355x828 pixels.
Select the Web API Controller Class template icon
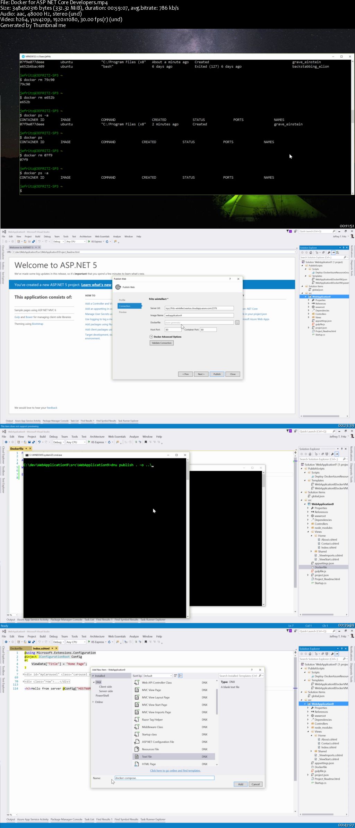[x=137, y=682]
